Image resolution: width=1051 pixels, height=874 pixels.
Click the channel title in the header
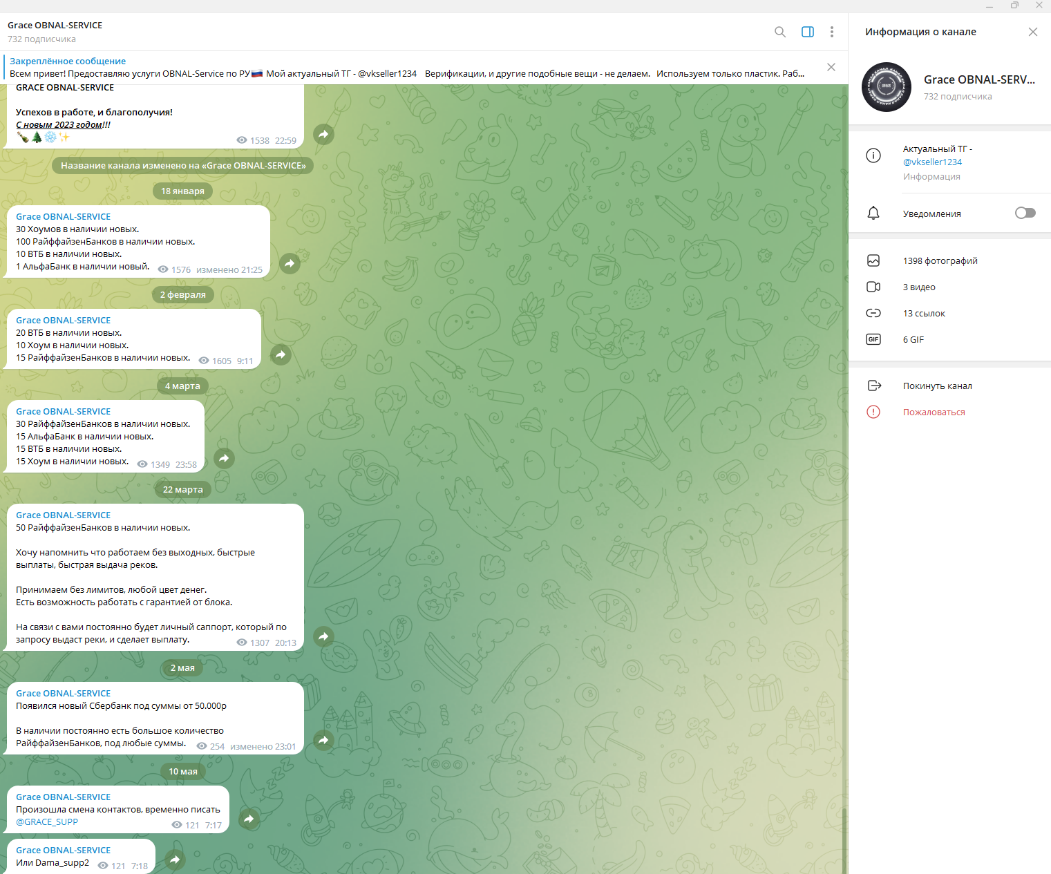(x=55, y=25)
